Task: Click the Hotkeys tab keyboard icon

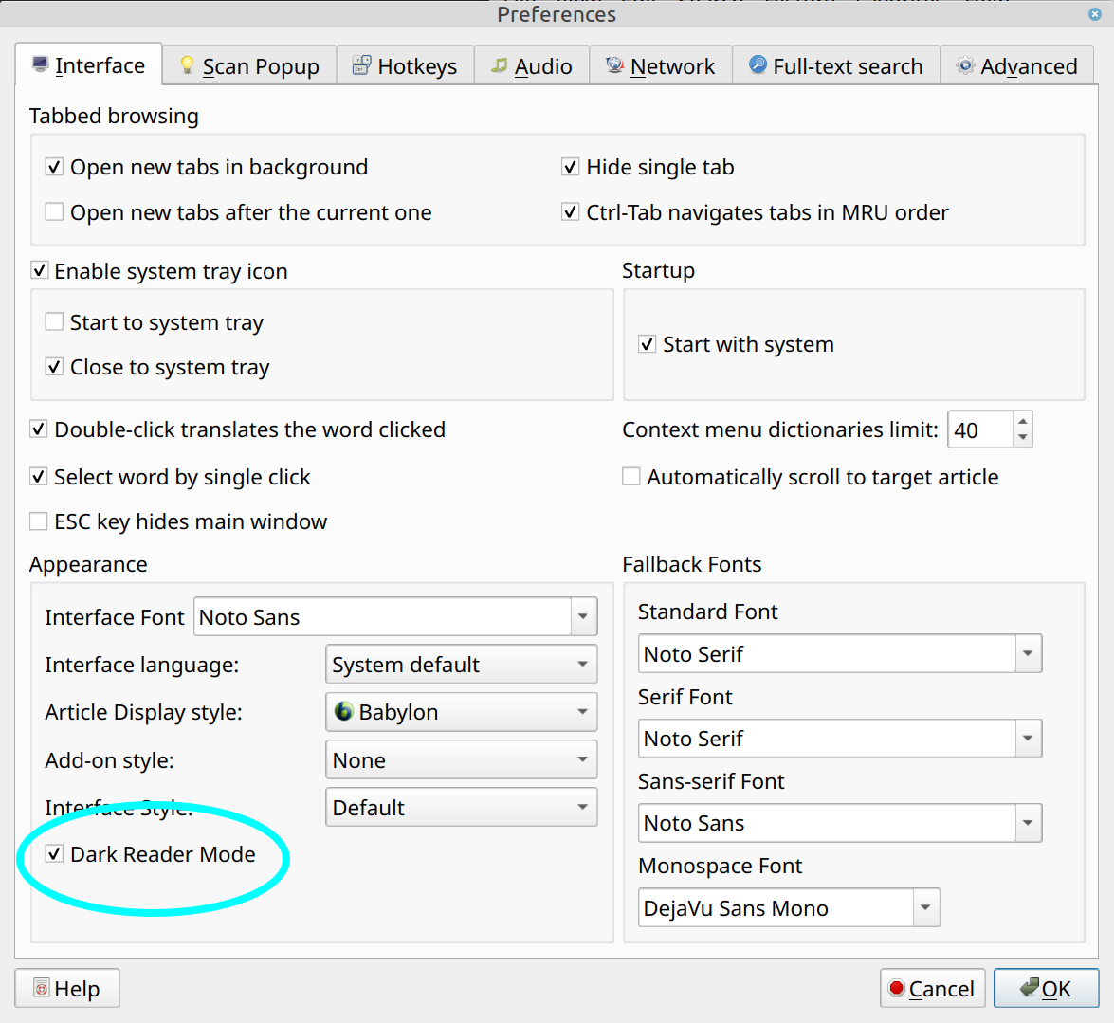Action: click(361, 65)
